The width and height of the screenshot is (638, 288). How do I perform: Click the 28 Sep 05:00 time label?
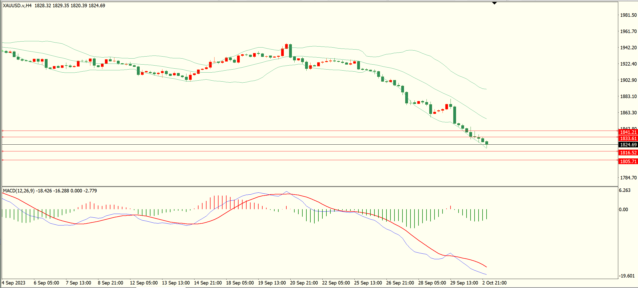(x=432, y=283)
